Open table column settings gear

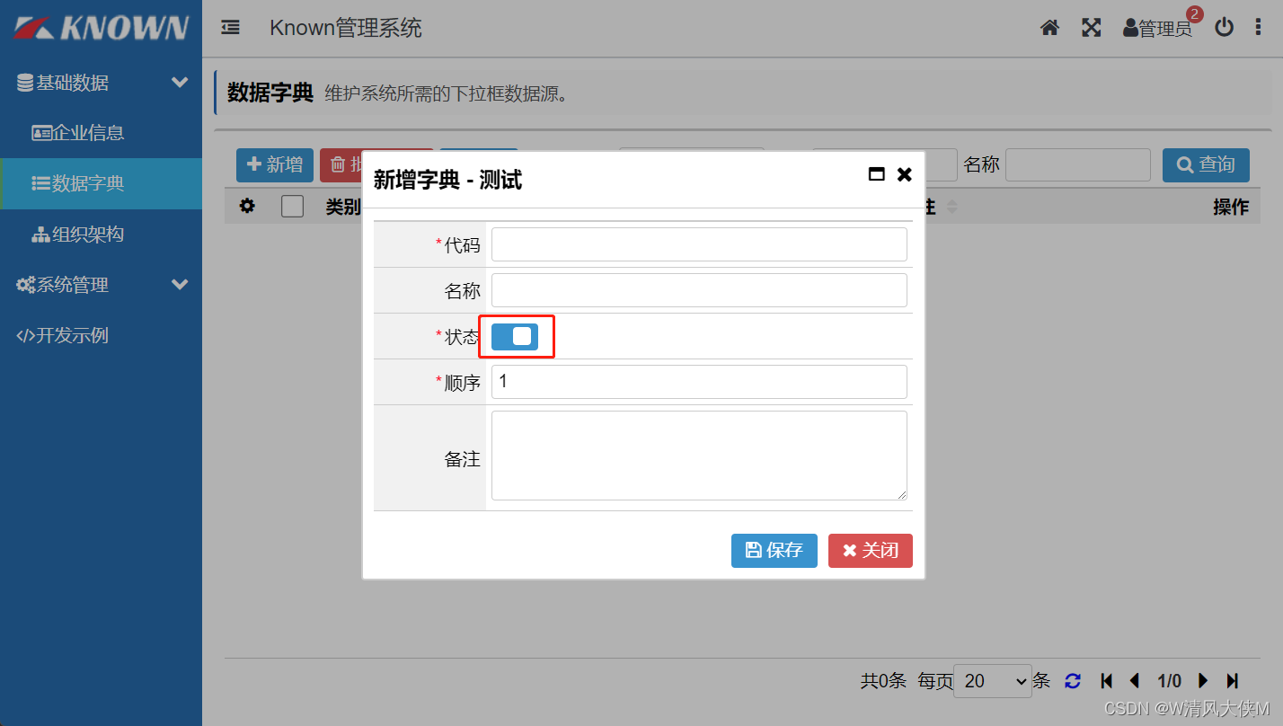pos(247,207)
